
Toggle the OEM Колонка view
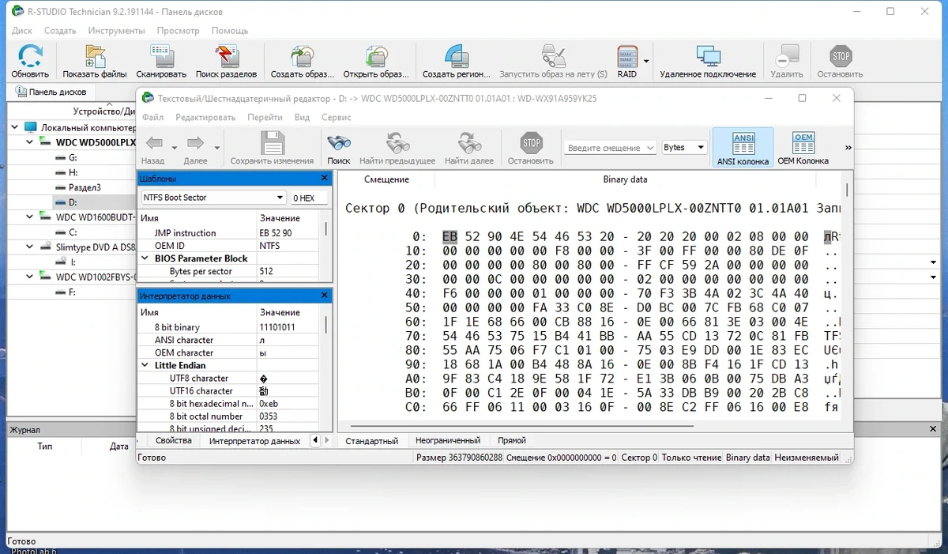point(803,148)
